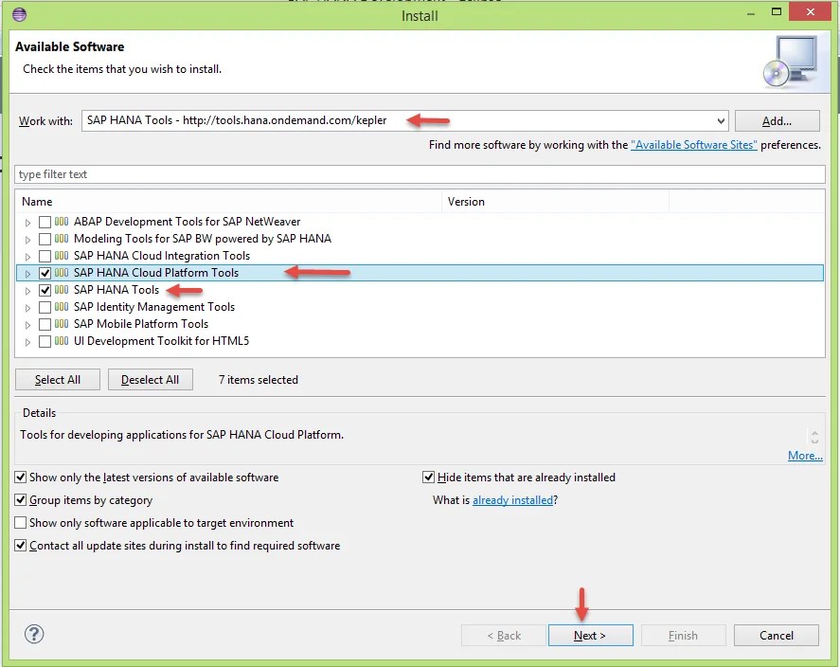
Task: Click category icon beside SAP Identity Management Tools
Action: point(62,307)
